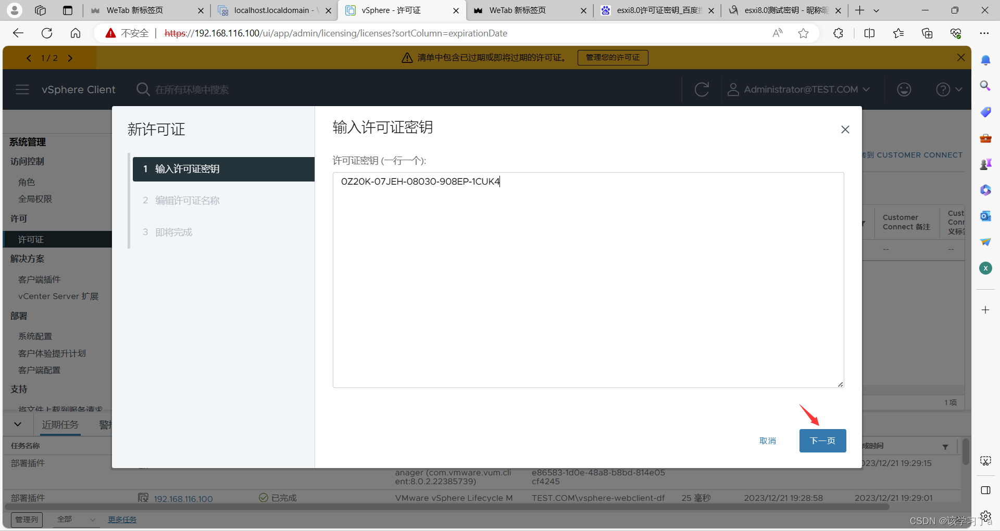This screenshot has height=531, width=1000.
Task: Toggle split screen view icon
Action: [x=869, y=33]
